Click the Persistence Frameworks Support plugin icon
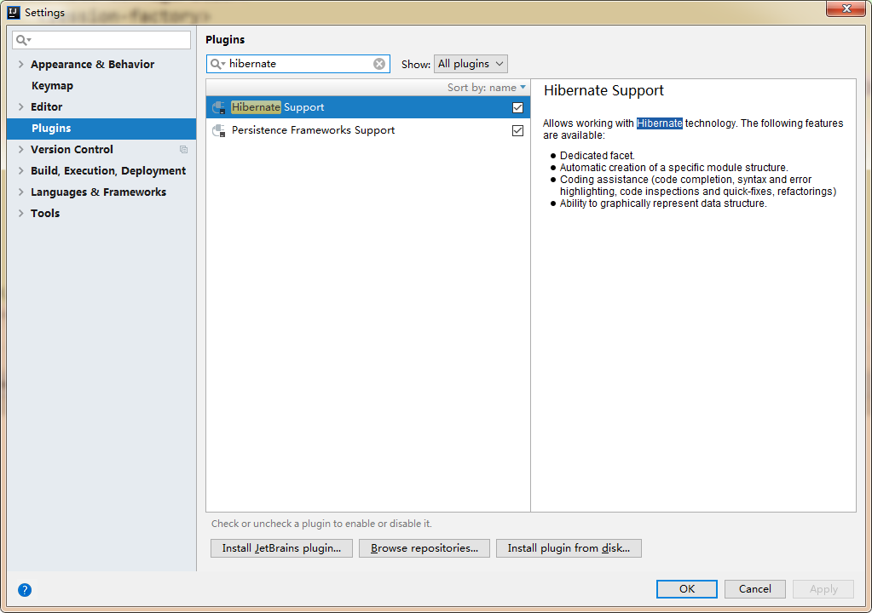 pos(219,130)
